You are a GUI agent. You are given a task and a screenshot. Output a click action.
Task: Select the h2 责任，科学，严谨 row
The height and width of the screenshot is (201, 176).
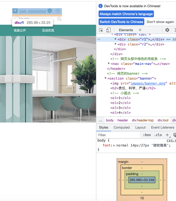(133, 88)
